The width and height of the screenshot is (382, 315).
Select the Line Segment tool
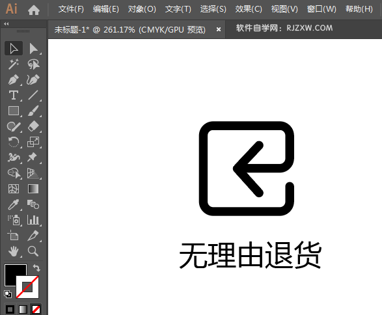33,95
